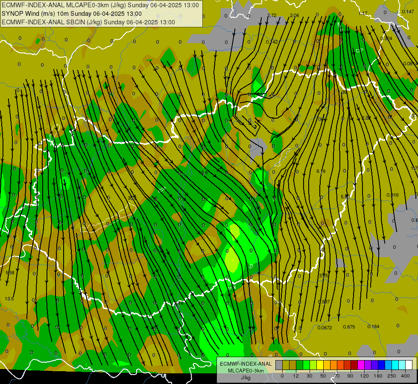Click the legend unit label J/kg

click(x=246, y=378)
